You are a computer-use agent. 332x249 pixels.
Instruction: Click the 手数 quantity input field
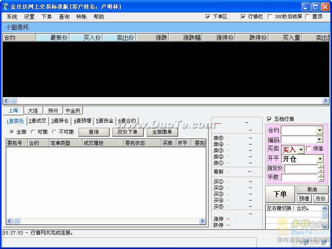[x=299, y=177]
